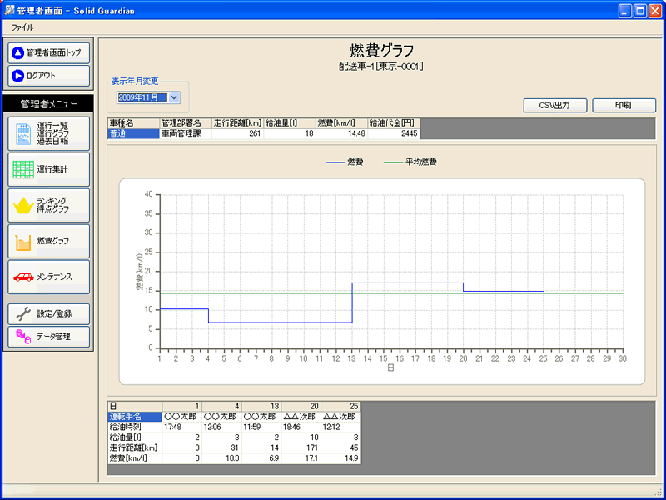Select day 25 column header

click(x=341, y=407)
